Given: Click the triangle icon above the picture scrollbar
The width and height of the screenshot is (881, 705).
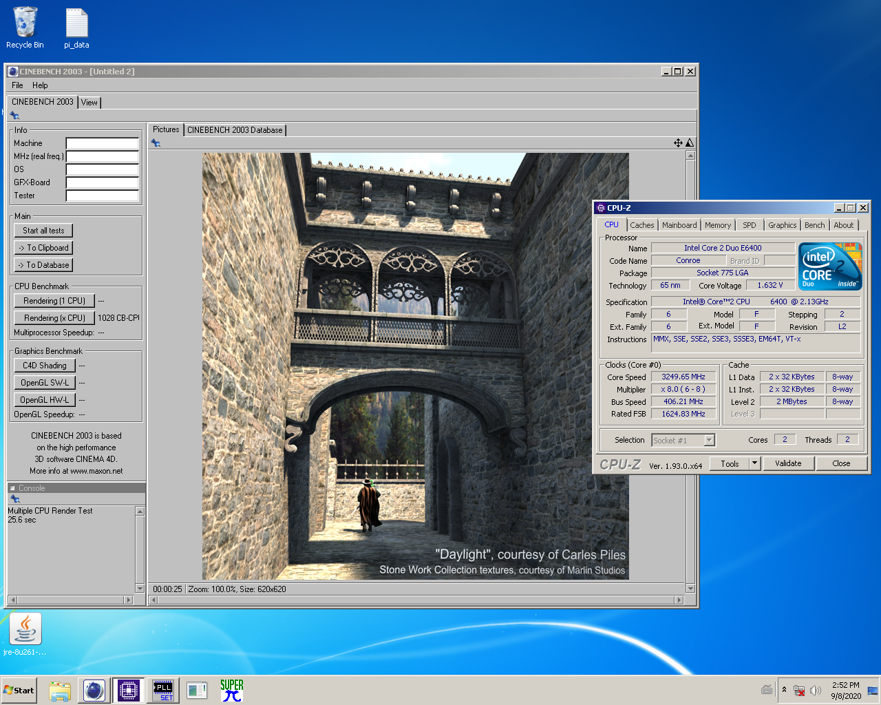Looking at the screenshot, I should pyautogui.click(x=690, y=143).
